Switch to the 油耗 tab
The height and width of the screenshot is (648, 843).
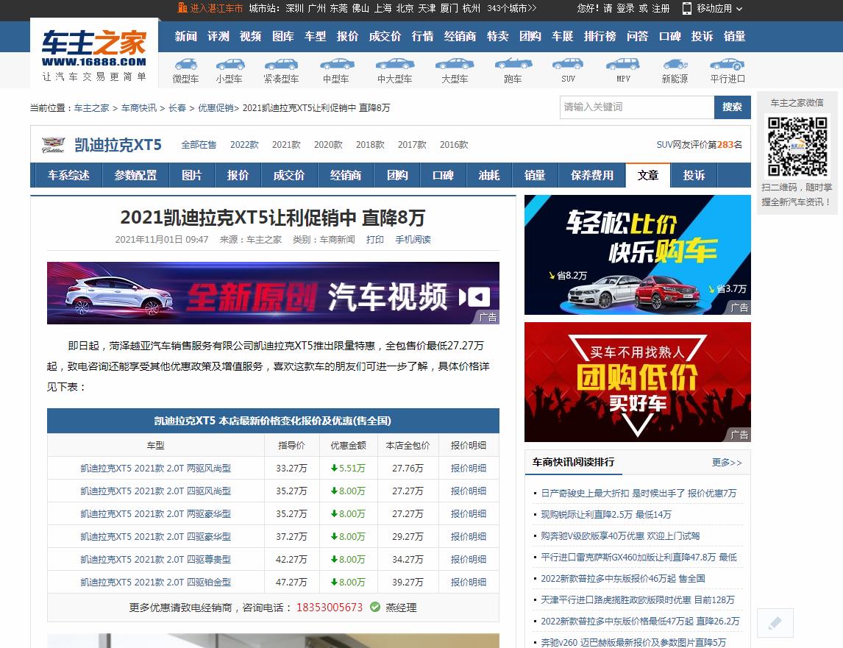[x=488, y=175]
